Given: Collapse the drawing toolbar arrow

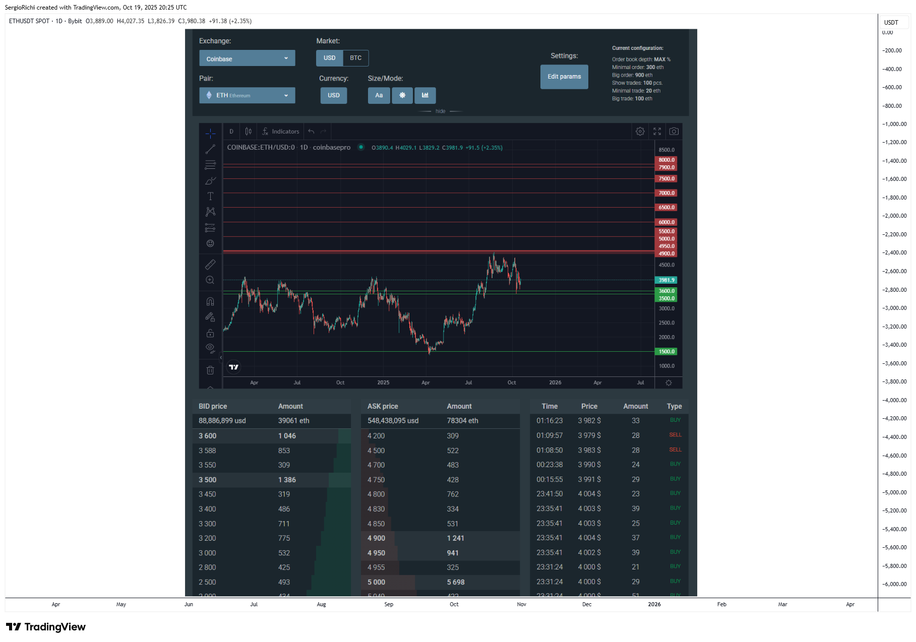Looking at the screenshot, I should pyautogui.click(x=221, y=358).
